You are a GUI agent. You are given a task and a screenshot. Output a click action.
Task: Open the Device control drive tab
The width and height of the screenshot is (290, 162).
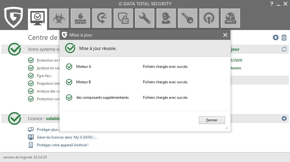pyautogui.click(x=230, y=18)
